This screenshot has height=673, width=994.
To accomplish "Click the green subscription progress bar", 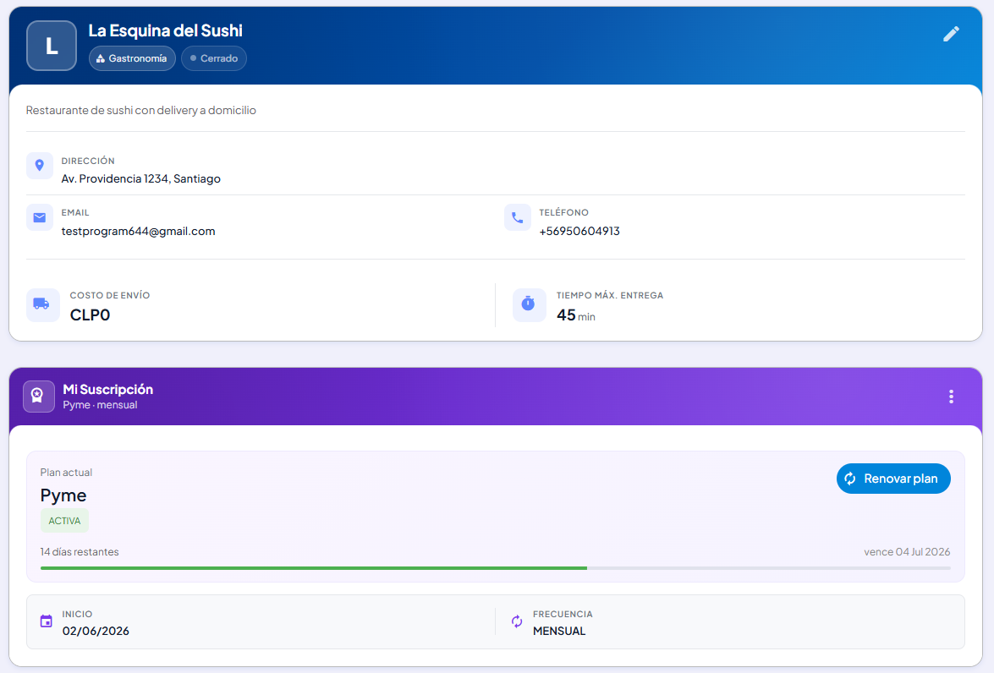I will [495, 568].
